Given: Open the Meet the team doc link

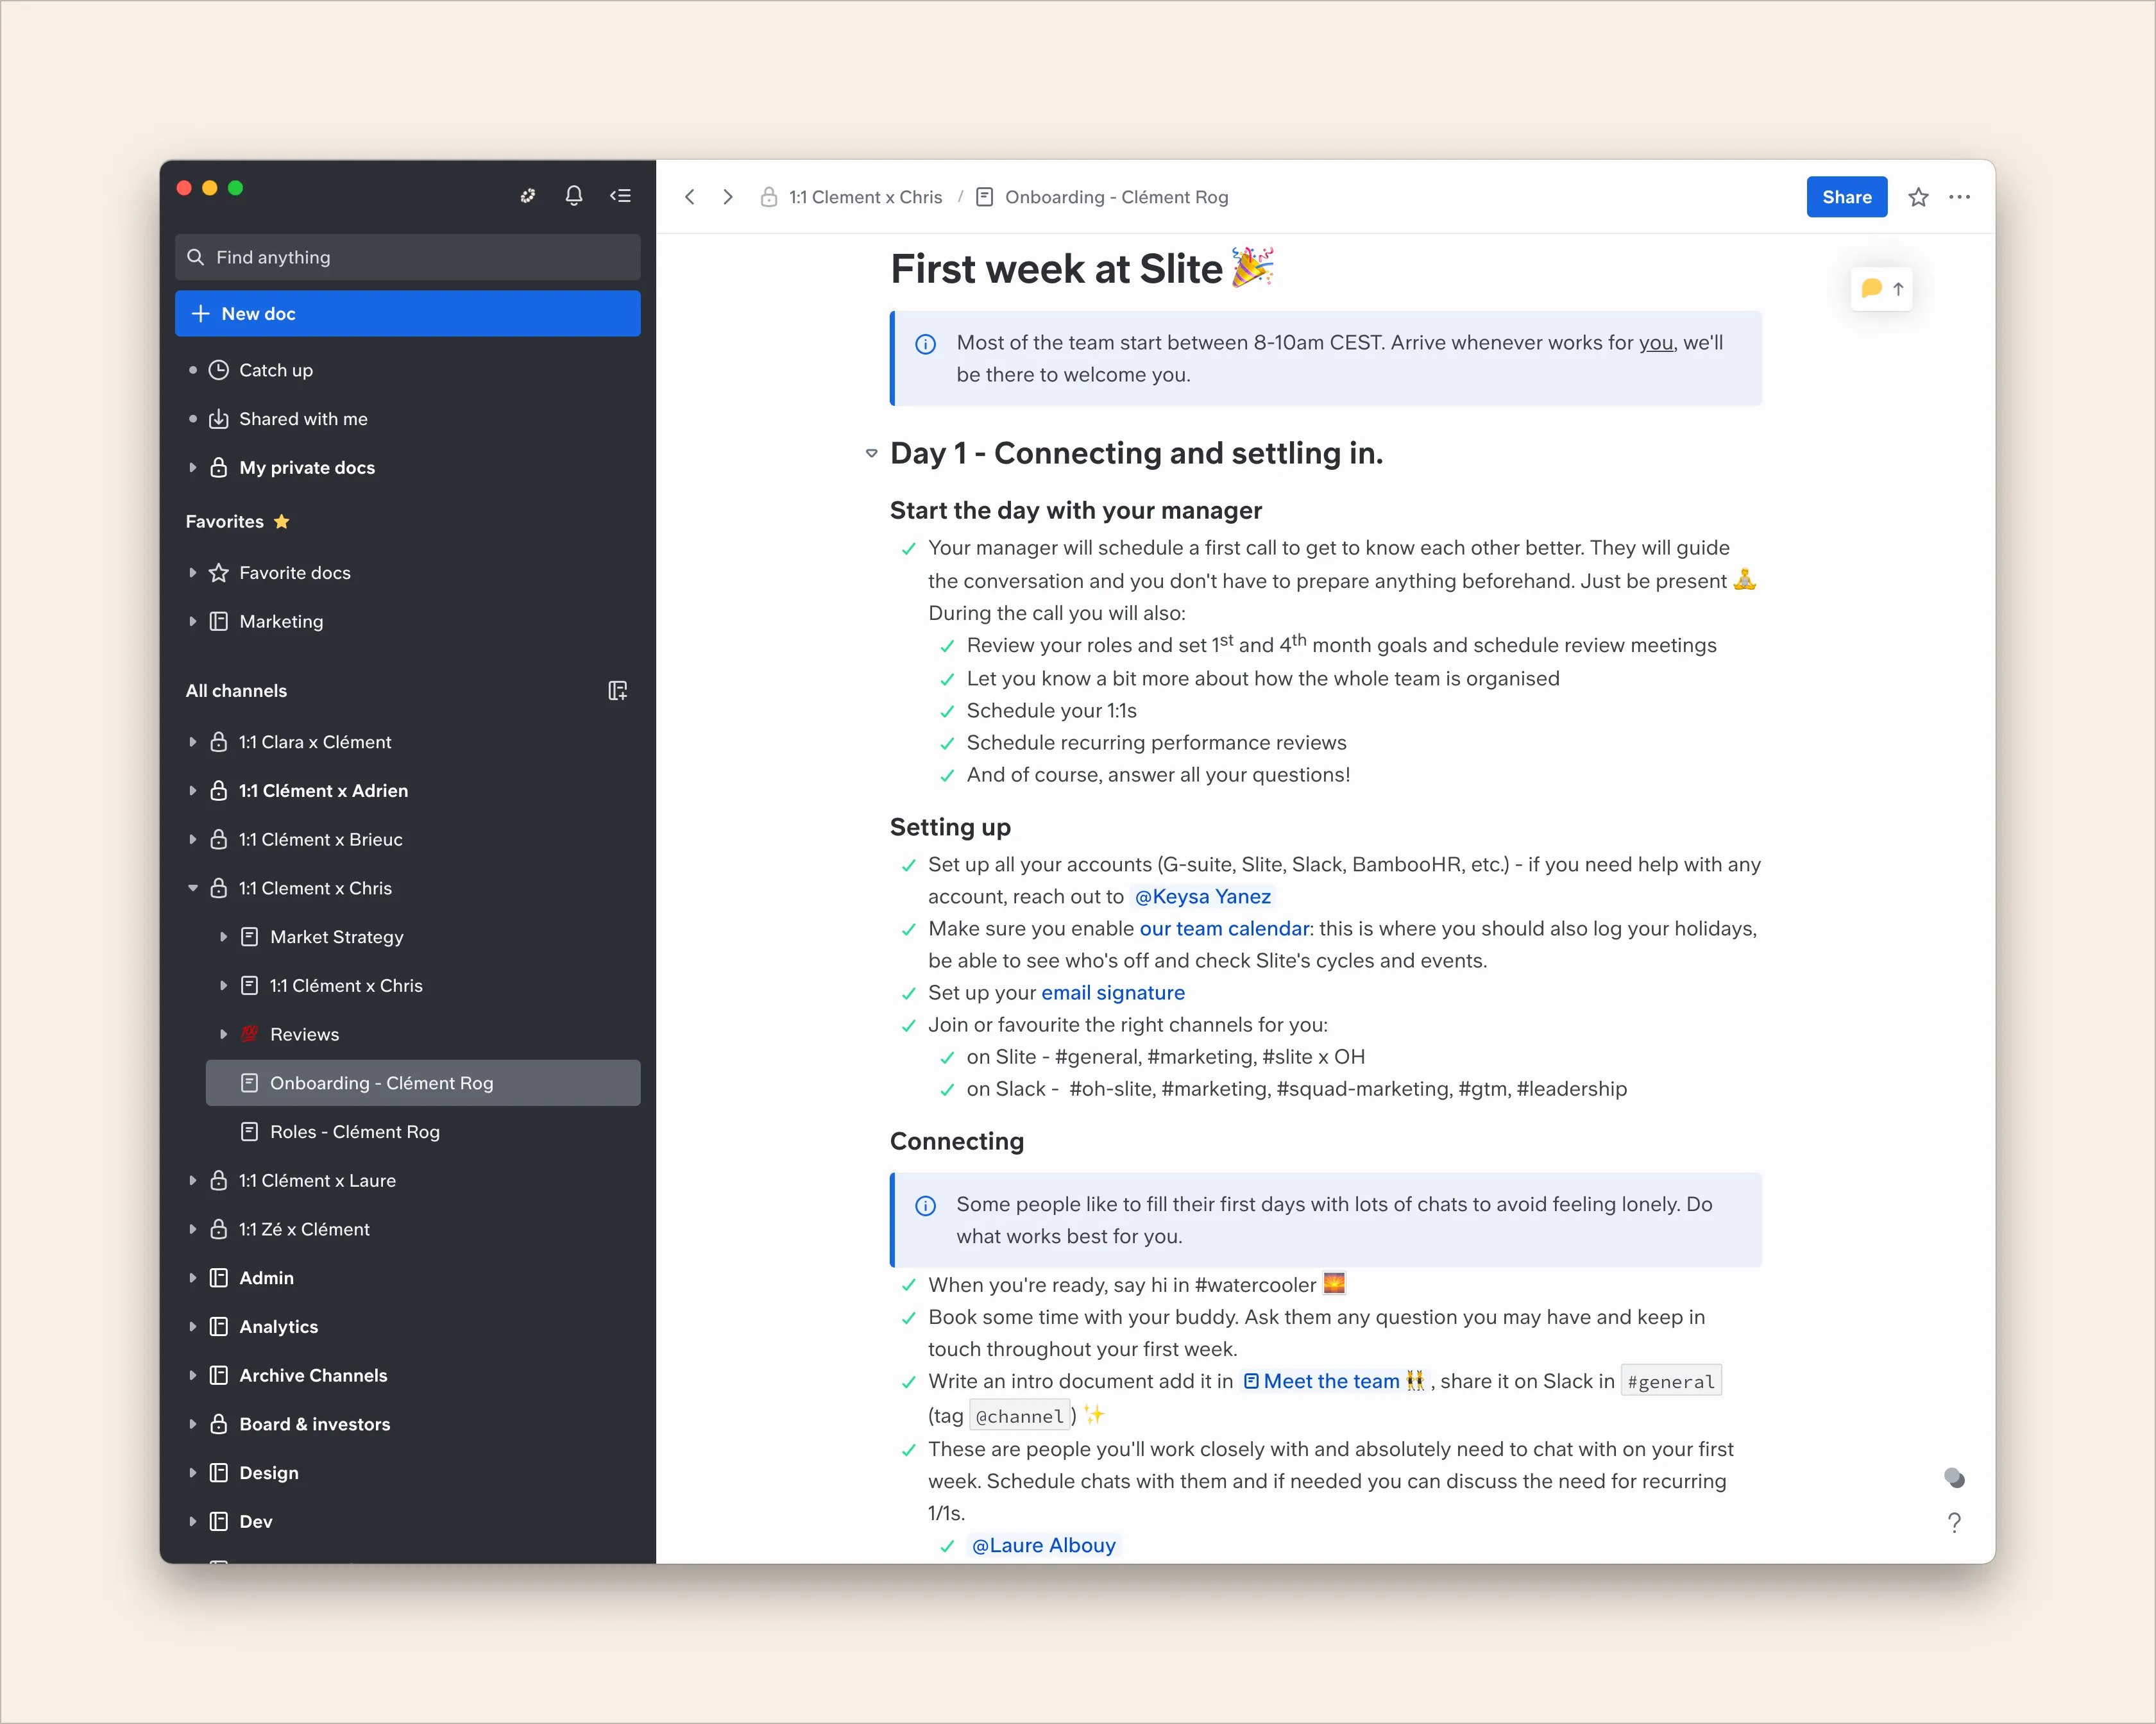Looking at the screenshot, I should [x=1334, y=1381].
